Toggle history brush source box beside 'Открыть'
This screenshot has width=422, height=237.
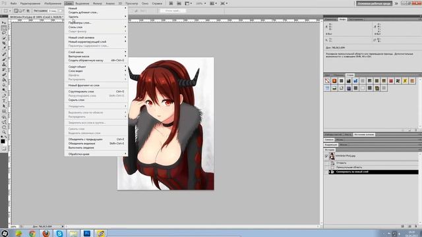pos(326,163)
